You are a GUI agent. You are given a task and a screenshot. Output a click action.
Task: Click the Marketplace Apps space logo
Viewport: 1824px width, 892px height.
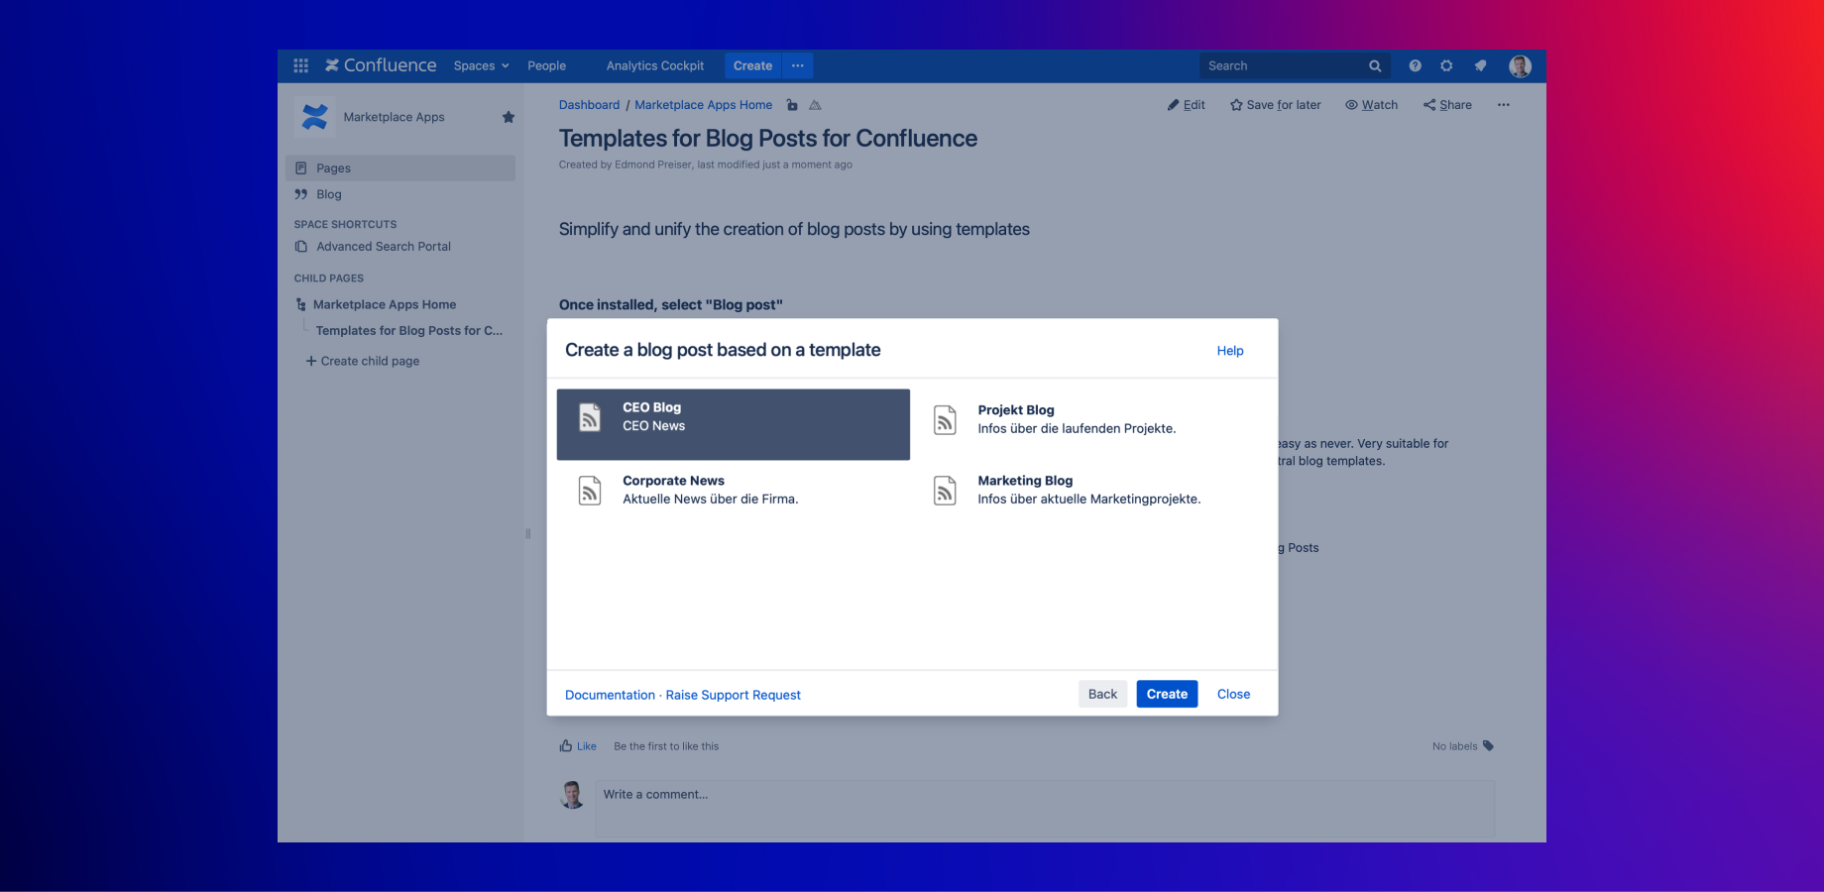315,117
